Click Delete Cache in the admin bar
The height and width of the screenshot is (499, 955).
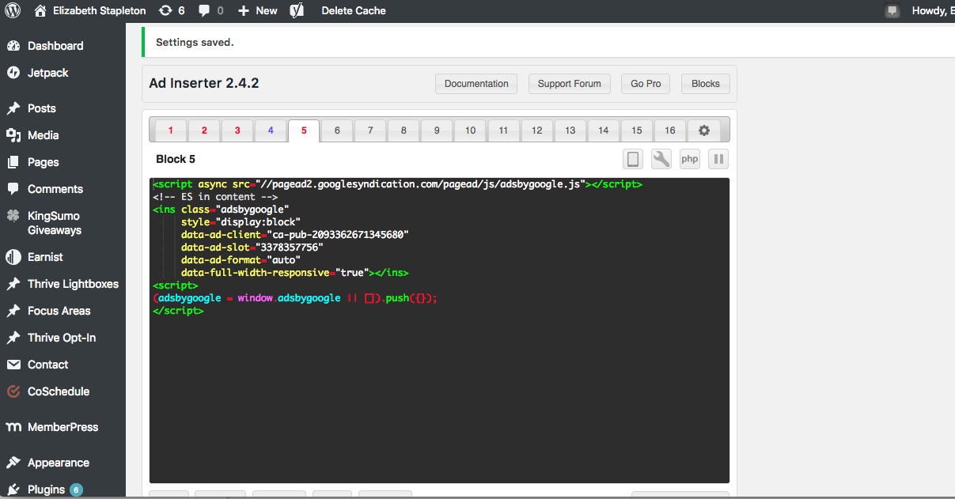[354, 10]
